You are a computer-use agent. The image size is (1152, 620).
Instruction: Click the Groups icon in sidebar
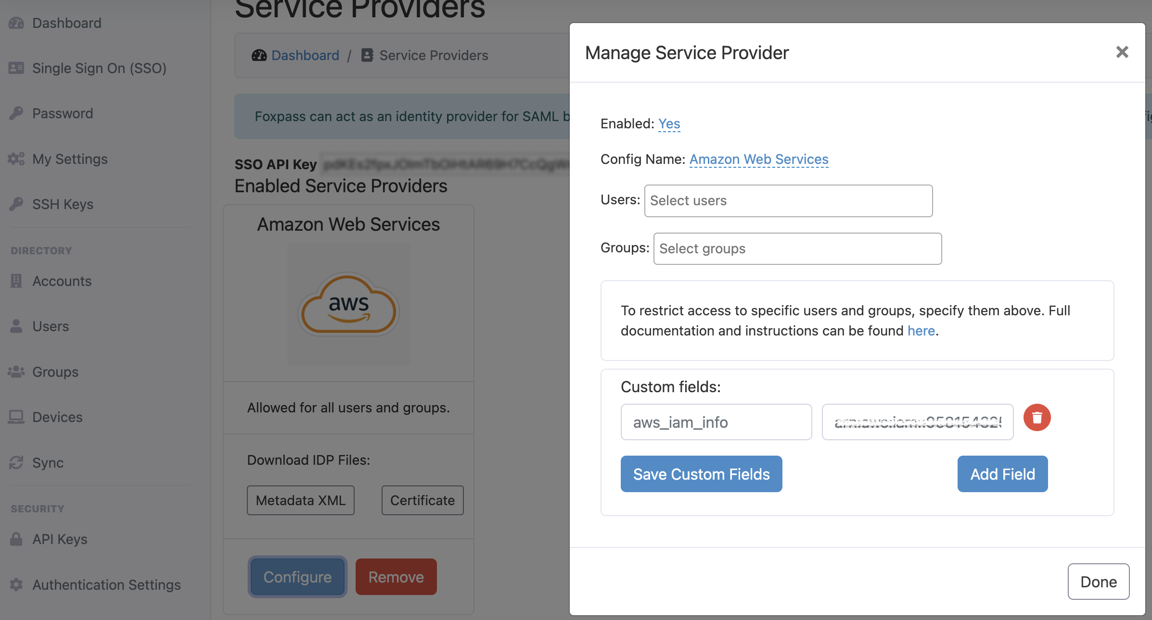coord(15,372)
